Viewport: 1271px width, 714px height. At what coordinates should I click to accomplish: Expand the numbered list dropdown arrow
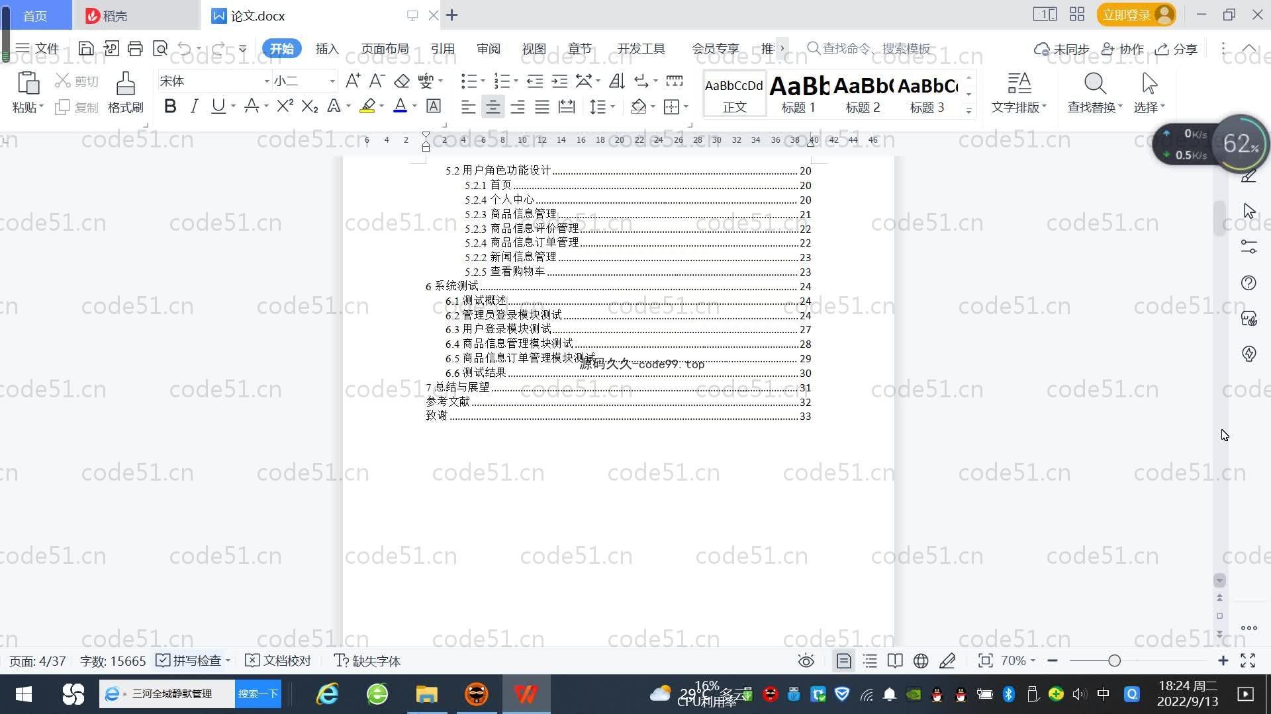[x=516, y=81]
